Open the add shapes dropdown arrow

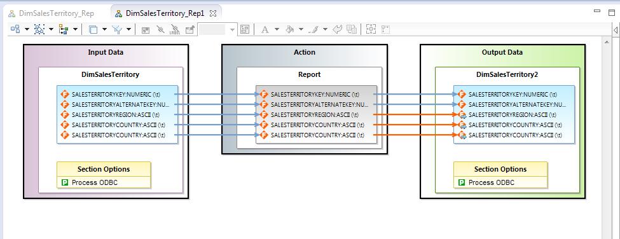click(x=27, y=29)
